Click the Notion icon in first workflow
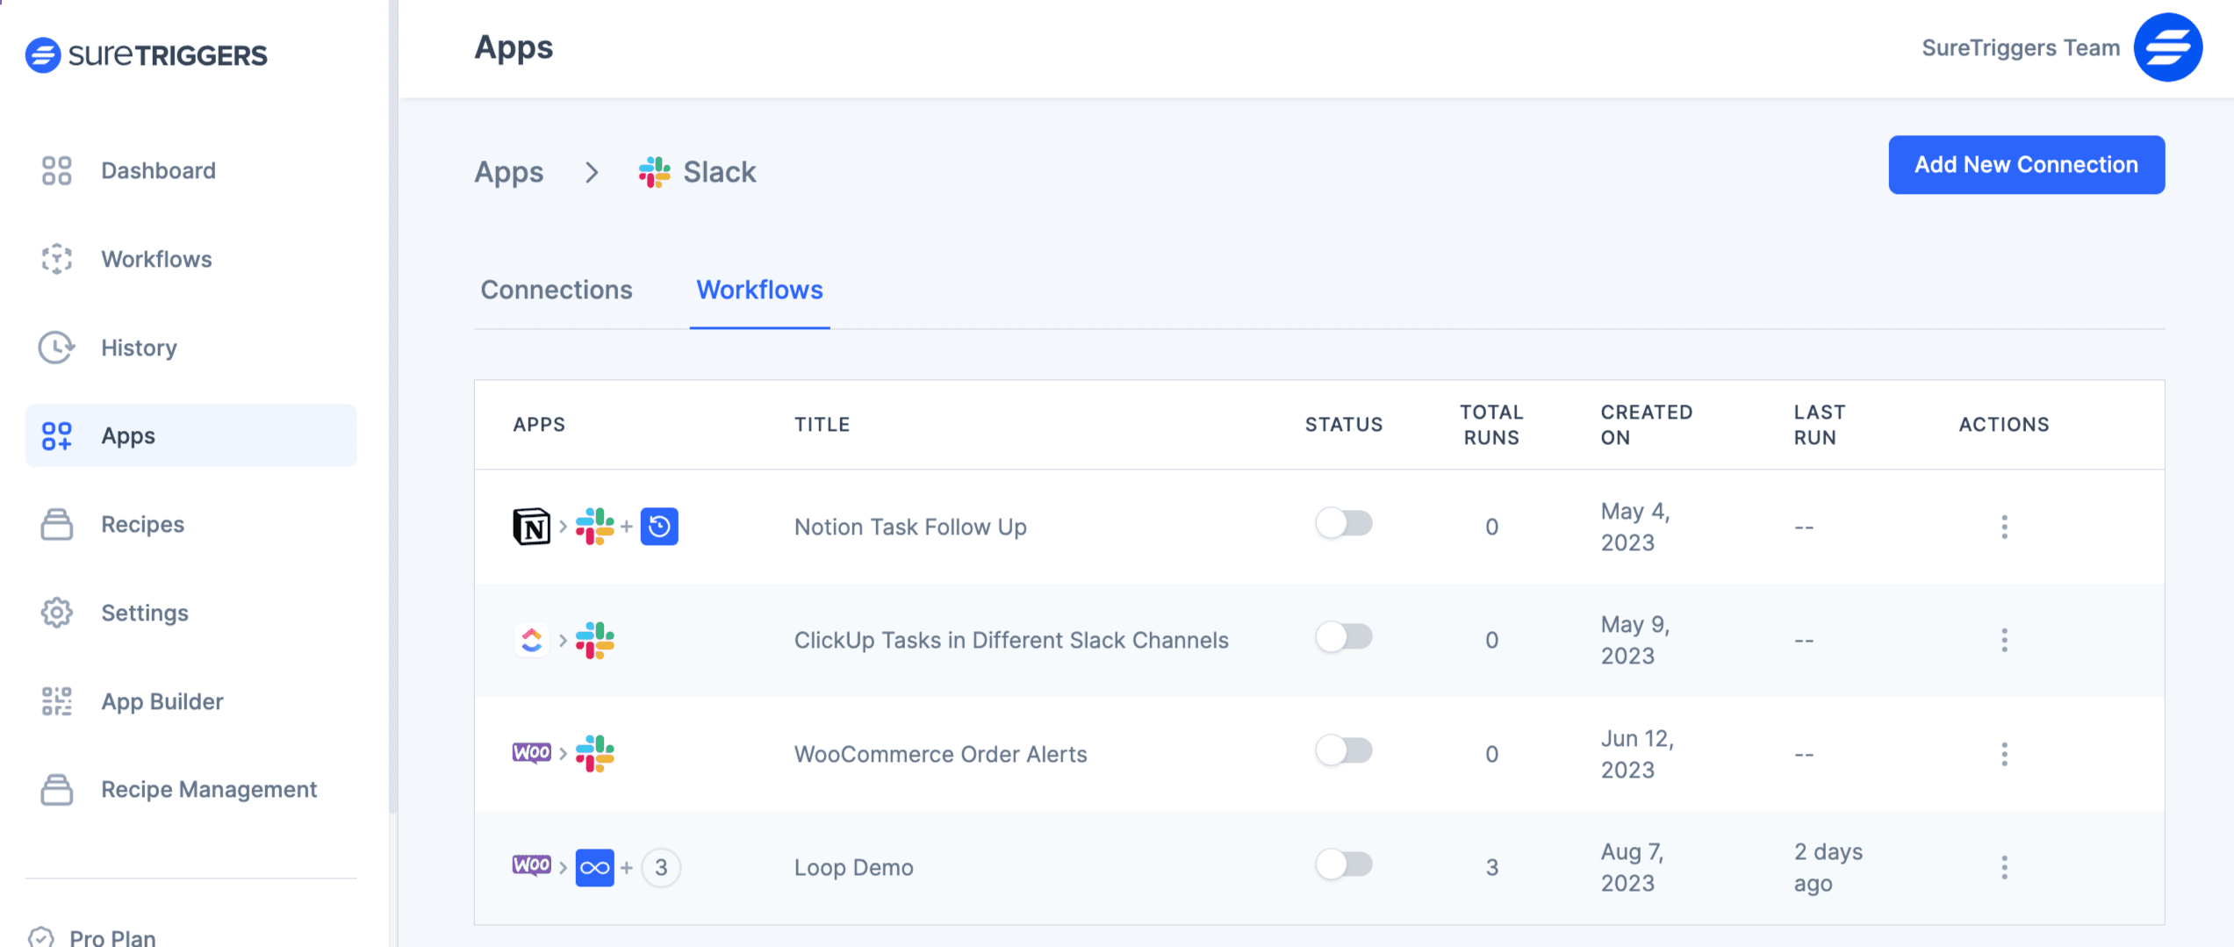The image size is (2234, 947). [x=531, y=527]
